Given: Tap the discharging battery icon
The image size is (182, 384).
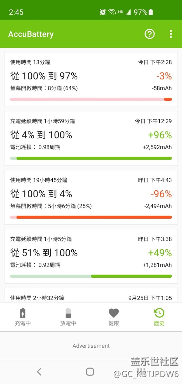Looking at the screenshot, I should 68,313.
